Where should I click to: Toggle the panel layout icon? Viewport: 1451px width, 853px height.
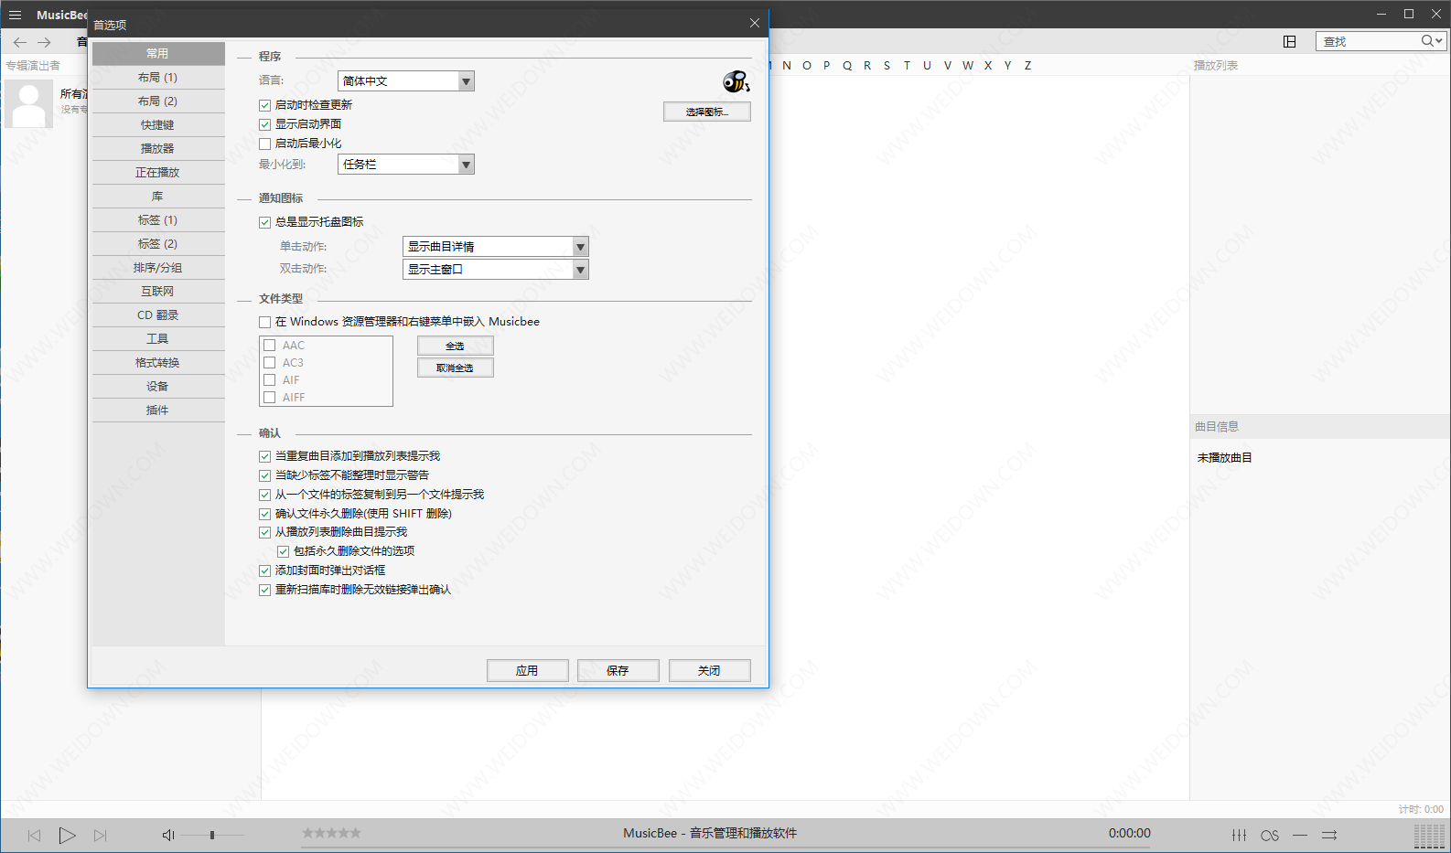1290,41
